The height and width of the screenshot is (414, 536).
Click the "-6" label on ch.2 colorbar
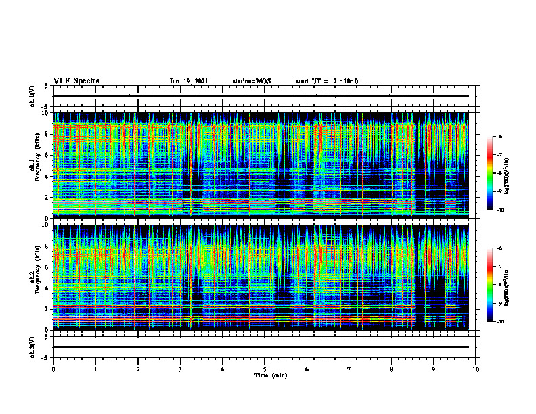click(499, 248)
